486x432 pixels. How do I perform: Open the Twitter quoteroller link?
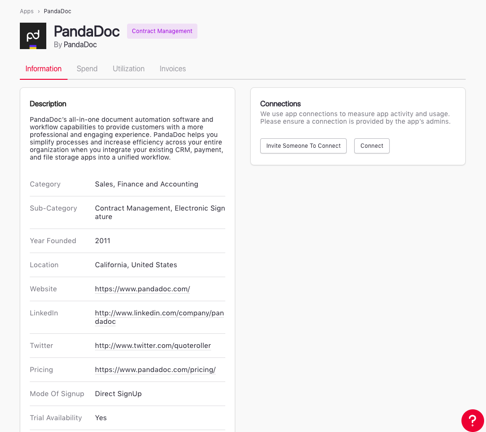[x=153, y=346]
